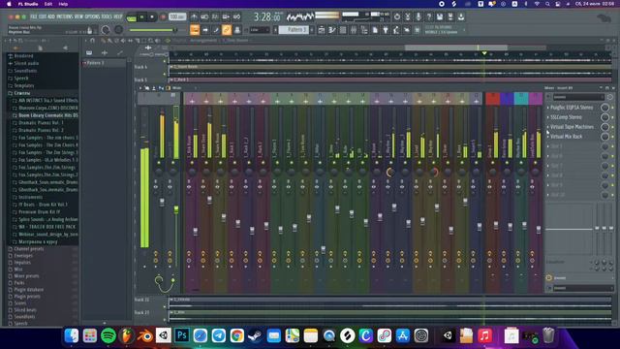Toggle the green pattern/song mode button
The height and width of the screenshot is (349, 620).
[x=132, y=17]
